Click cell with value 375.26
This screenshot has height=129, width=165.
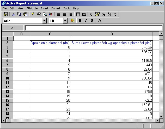112,47
